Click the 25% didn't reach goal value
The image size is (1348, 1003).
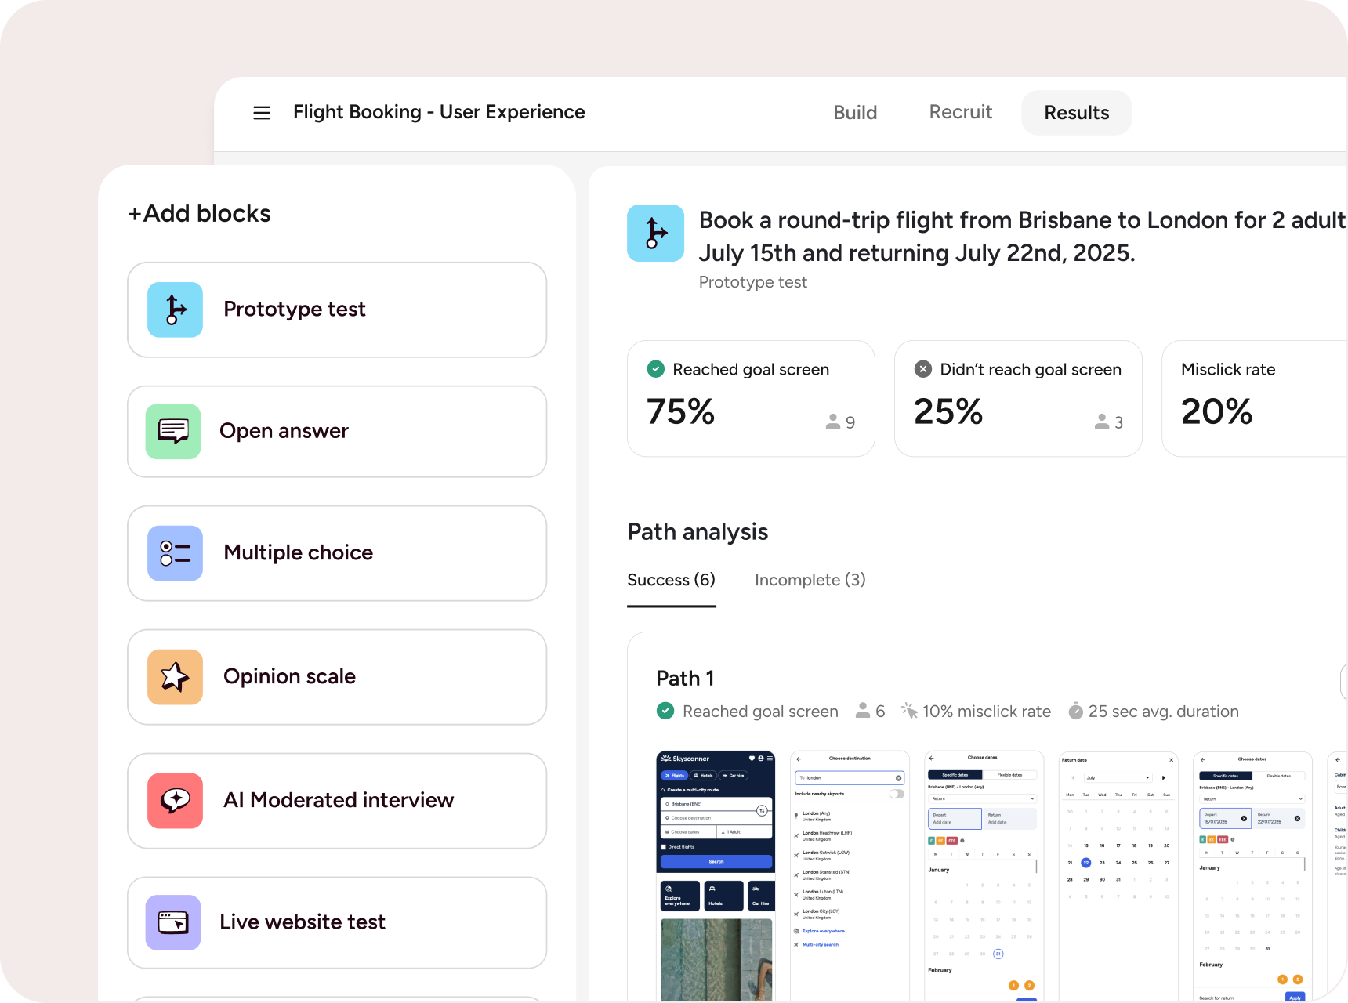click(x=948, y=412)
